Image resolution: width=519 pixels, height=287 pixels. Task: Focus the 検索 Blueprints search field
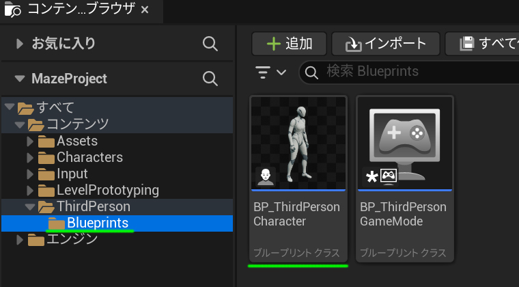tap(409, 72)
